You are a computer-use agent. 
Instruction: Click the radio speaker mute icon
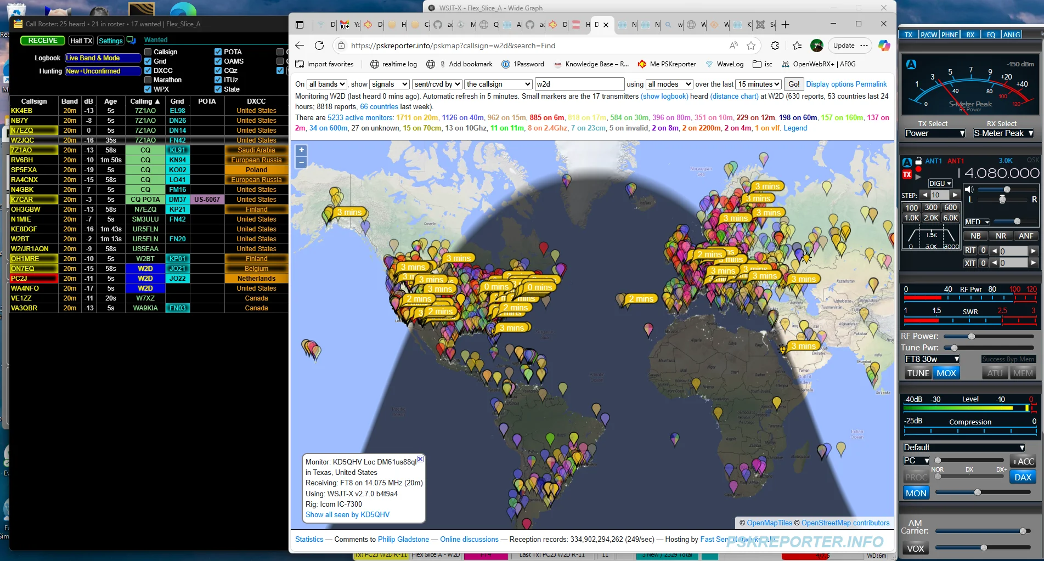click(x=969, y=190)
